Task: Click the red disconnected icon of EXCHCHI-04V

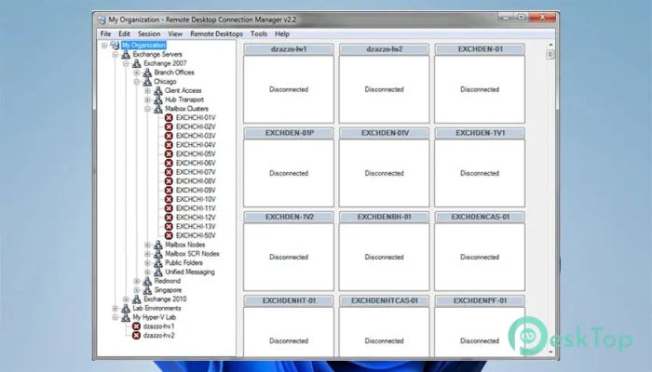Action: pos(169,145)
